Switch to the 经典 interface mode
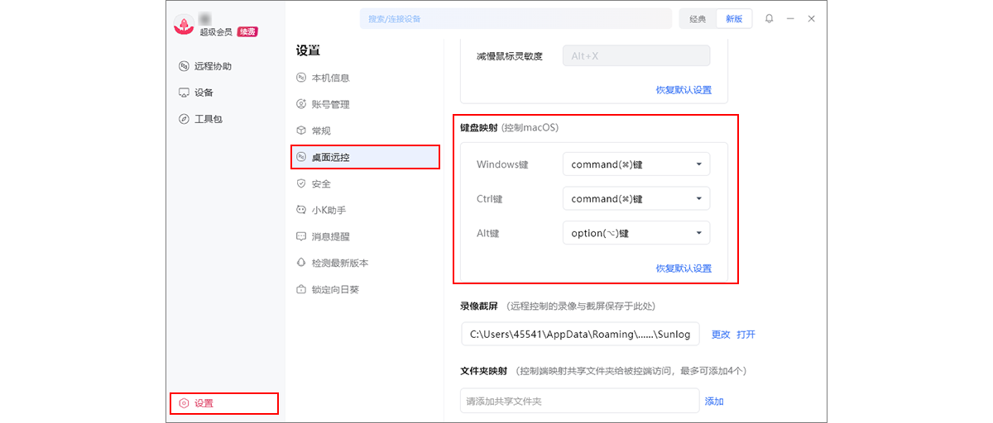 698,18
